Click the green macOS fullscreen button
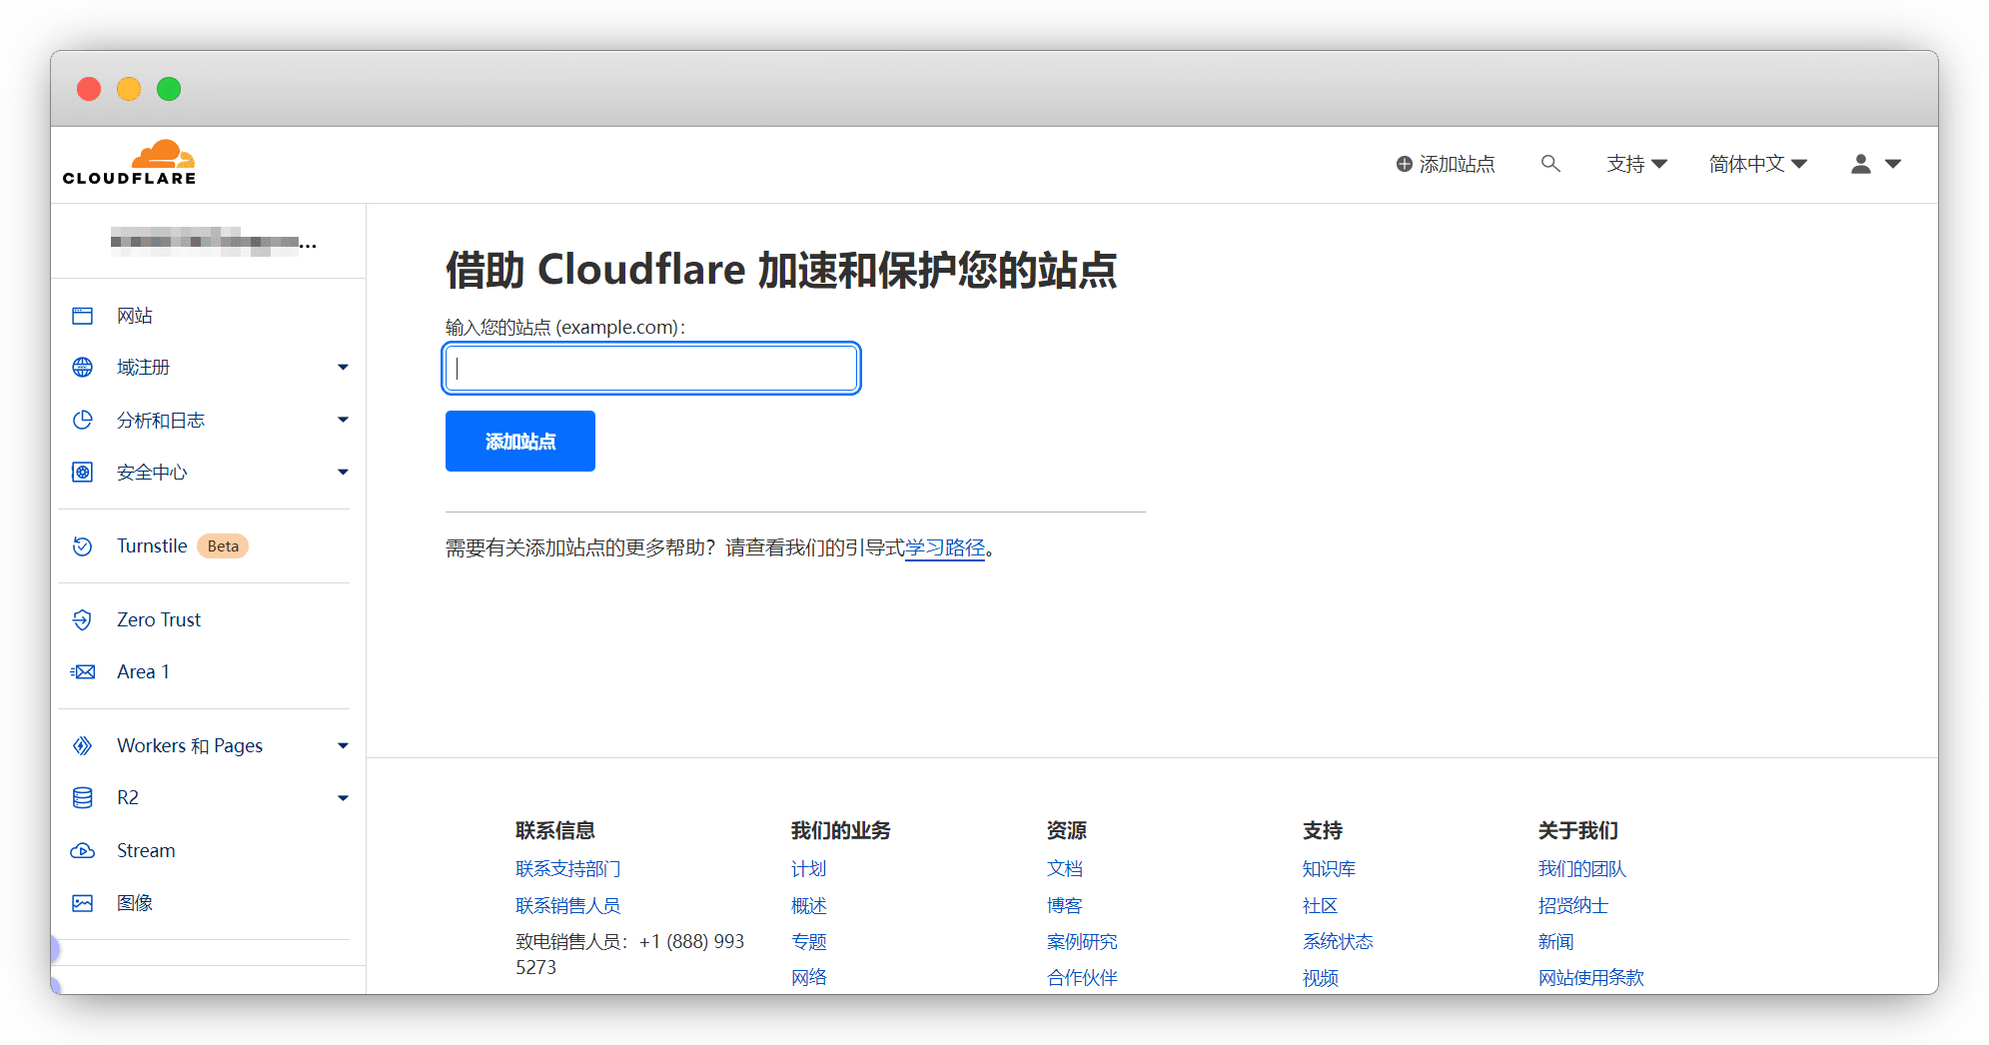Image resolution: width=1989 pixels, height=1045 pixels. click(x=169, y=89)
